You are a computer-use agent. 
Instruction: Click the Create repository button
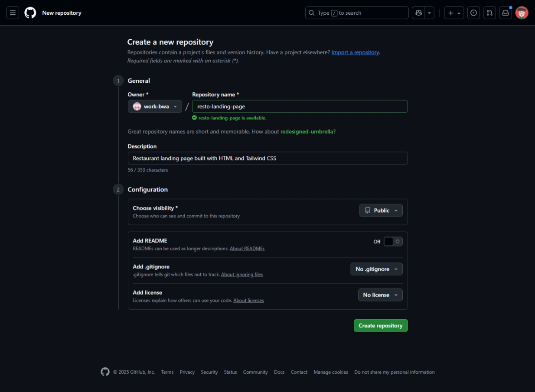380,326
